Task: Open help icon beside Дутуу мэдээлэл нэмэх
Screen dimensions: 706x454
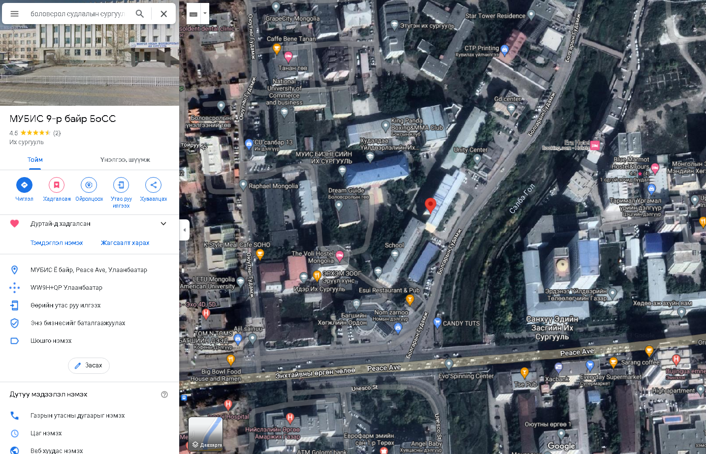Action: [164, 394]
